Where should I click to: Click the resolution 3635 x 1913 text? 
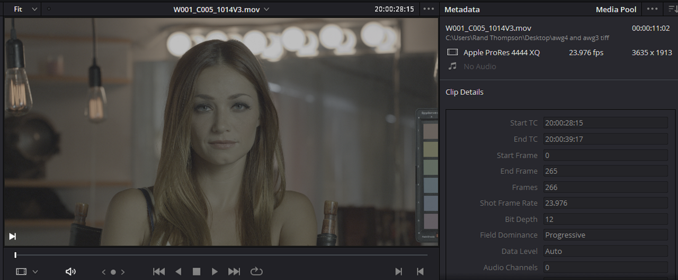[x=652, y=52]
